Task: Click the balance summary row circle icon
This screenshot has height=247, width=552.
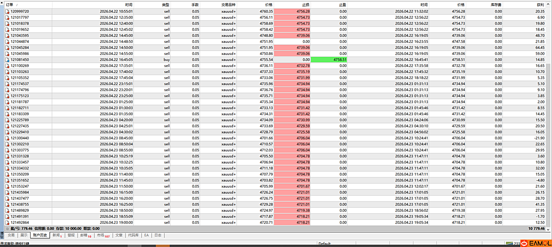Action: pos(7,229)
